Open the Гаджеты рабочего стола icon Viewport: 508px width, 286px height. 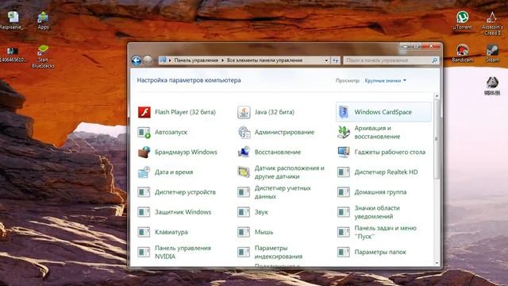[344, 152]
